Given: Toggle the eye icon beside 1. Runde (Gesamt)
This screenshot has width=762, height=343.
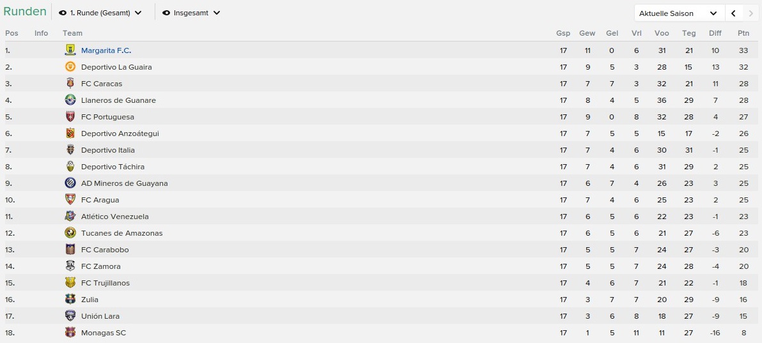Looking at the screenshot, I should pos(63,13).
